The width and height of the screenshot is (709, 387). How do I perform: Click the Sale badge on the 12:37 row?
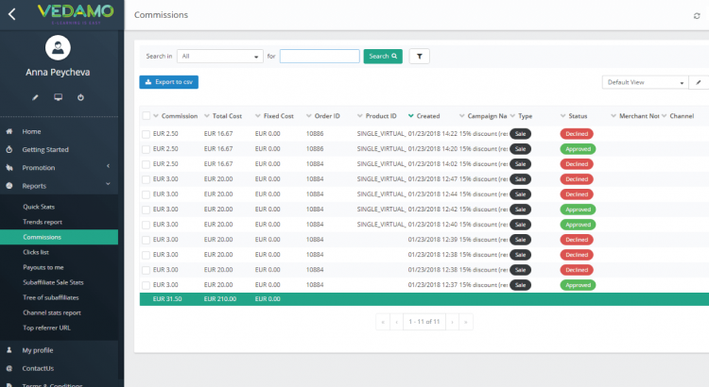[x=521, y=285]
